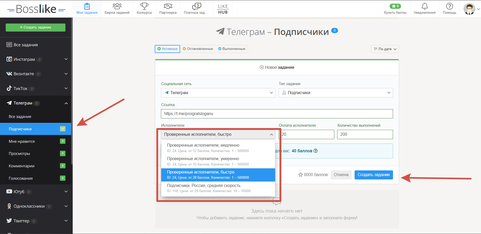
Task: Click the Одноклассники logo icon
Action: [x=9, y=206]
